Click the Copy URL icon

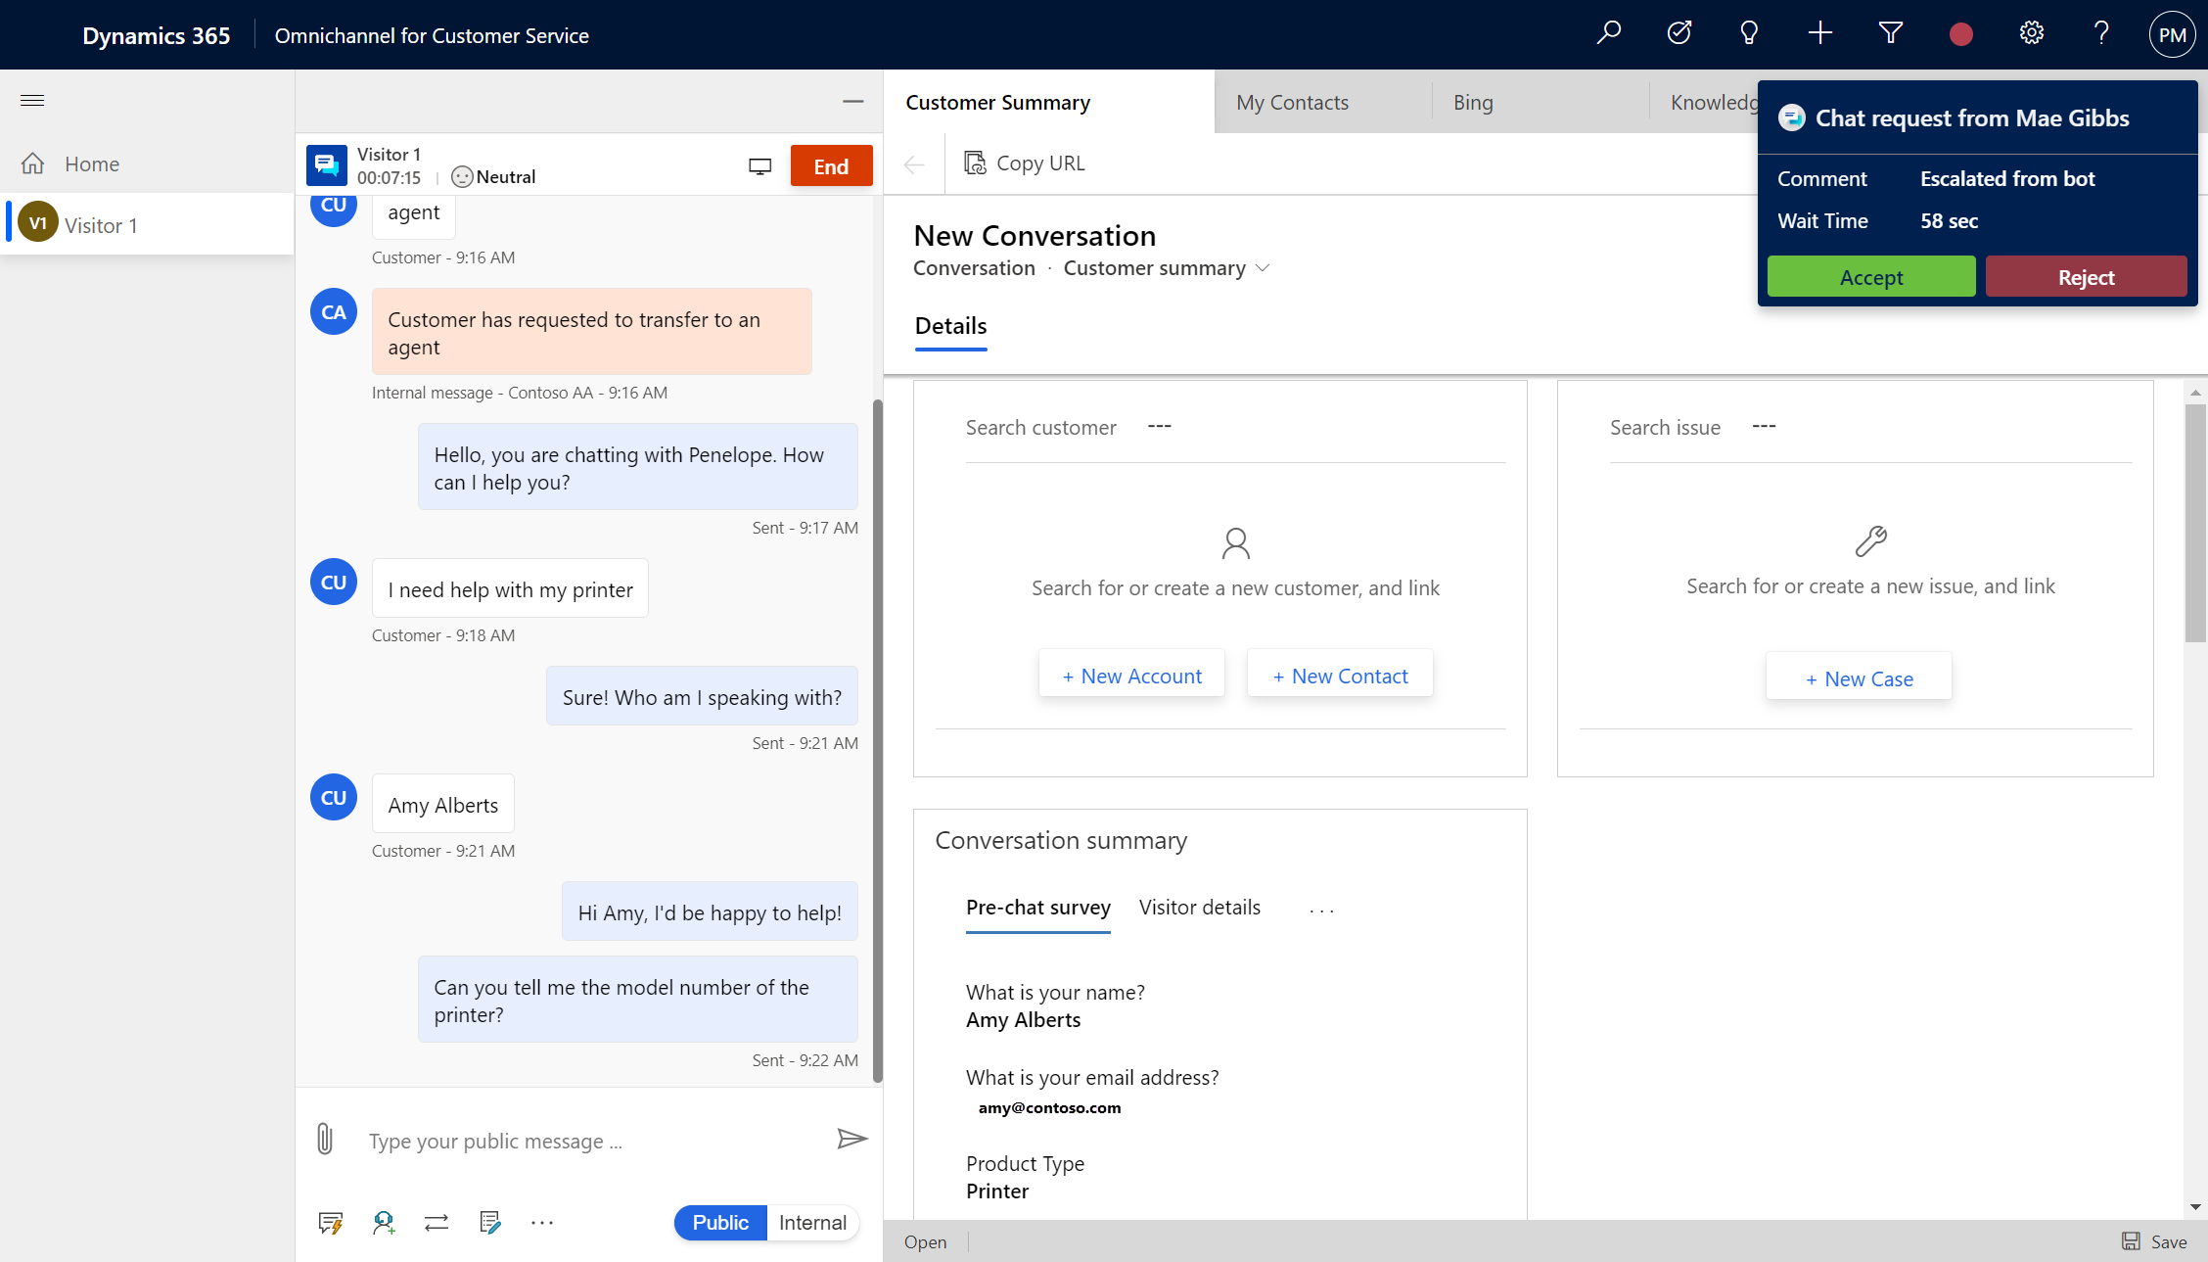tap(975, 163)
